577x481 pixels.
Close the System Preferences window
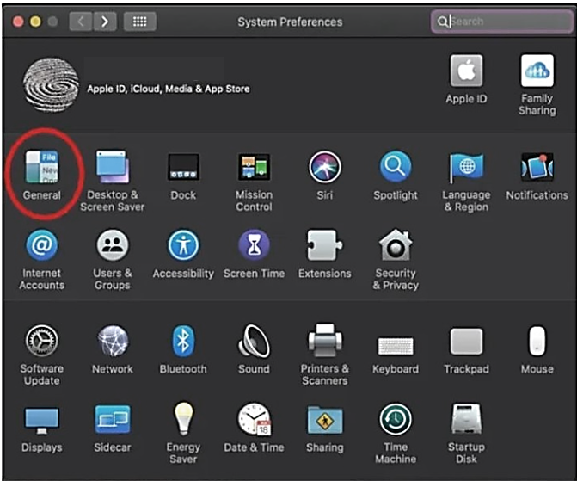click(18, 22)
